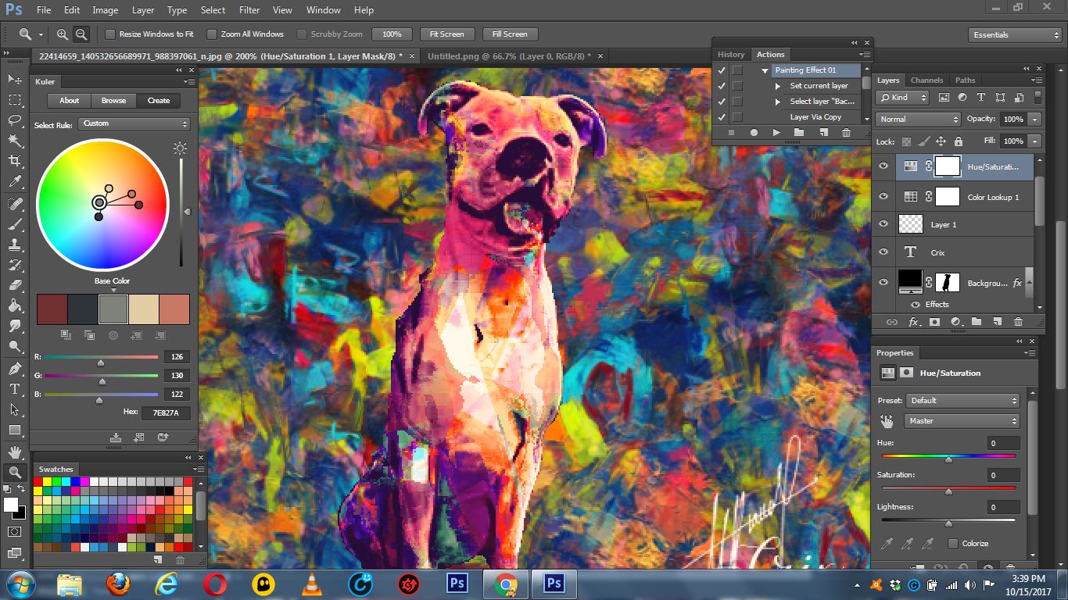Hide the Color Lookup 1 layer
Image resolution: width=1068 pixels, height=600 pixels.
tap(883, 197)
